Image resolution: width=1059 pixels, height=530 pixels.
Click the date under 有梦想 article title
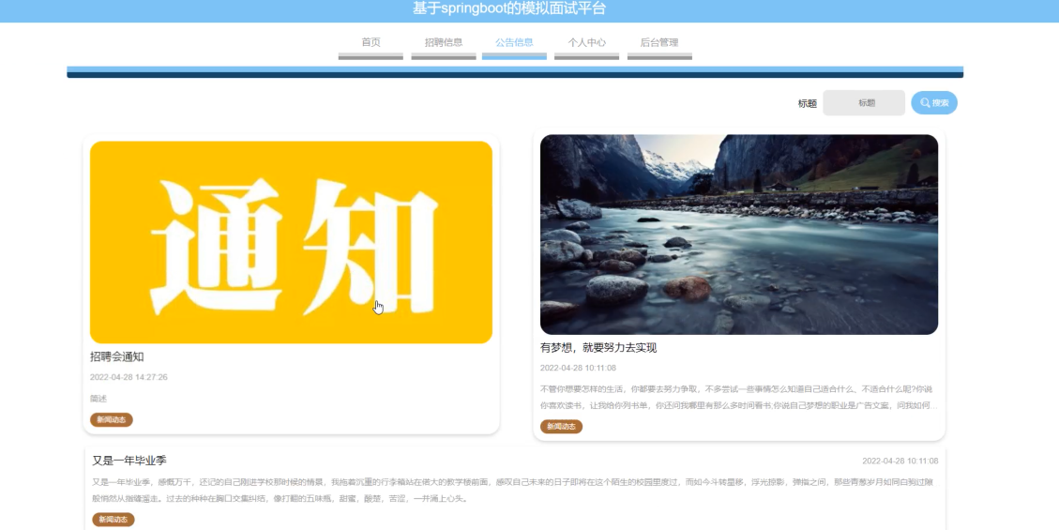(x=578, y=368)
